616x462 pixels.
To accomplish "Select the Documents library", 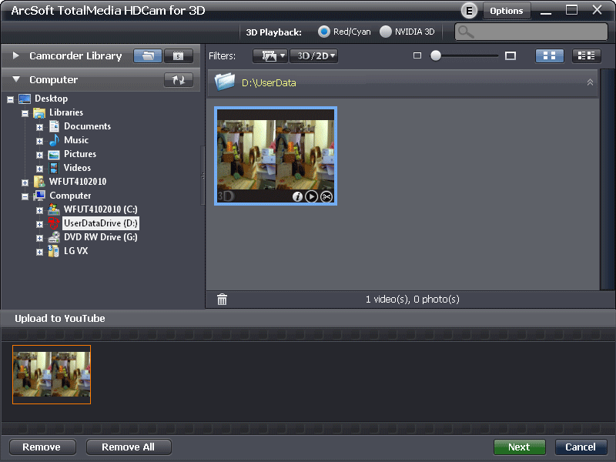I will 87,126.
